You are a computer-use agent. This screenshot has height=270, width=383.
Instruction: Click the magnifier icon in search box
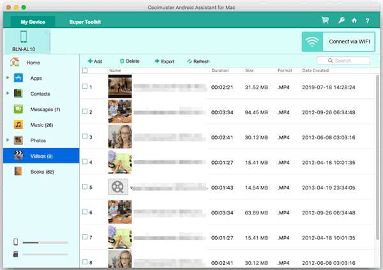331,61
